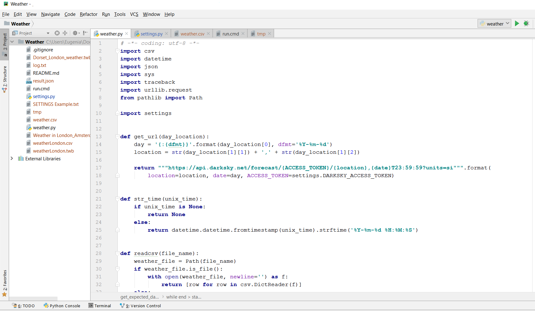The image size is (535, 311).
Task: Close the weather.csv editor tab
Action: click(208, 34)
